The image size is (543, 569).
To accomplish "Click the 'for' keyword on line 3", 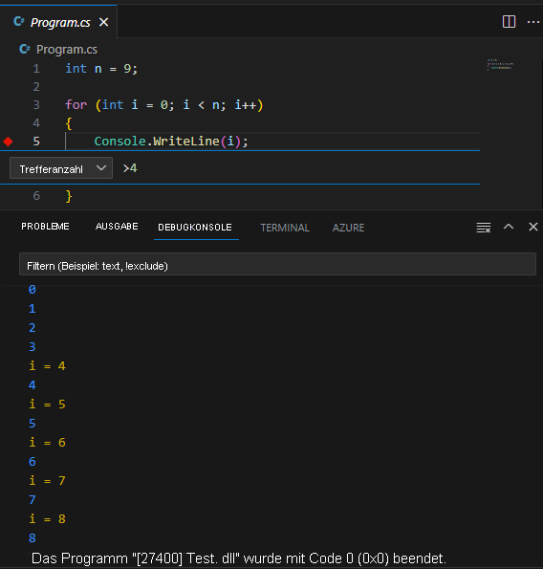I will 76,105.
